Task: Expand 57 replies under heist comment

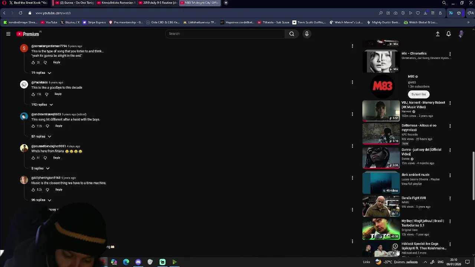Action: pos(41,137)
